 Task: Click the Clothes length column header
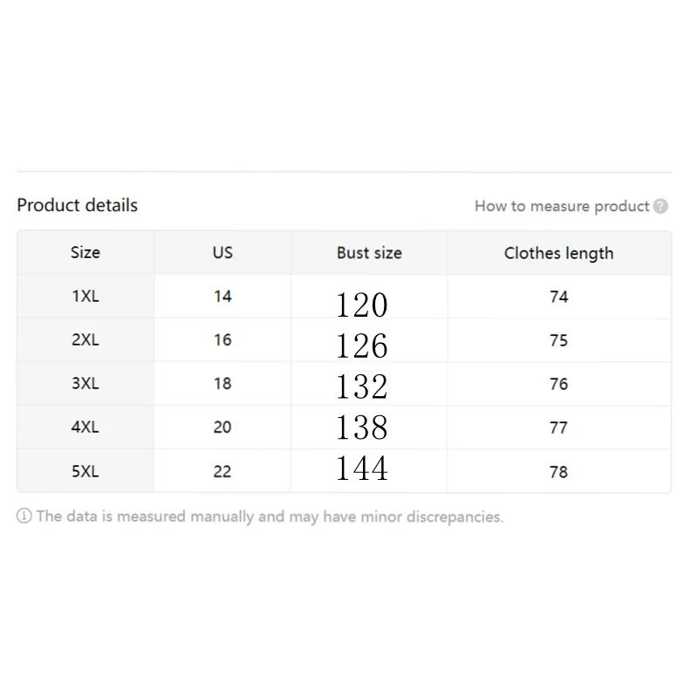click(x=558, y=253)
